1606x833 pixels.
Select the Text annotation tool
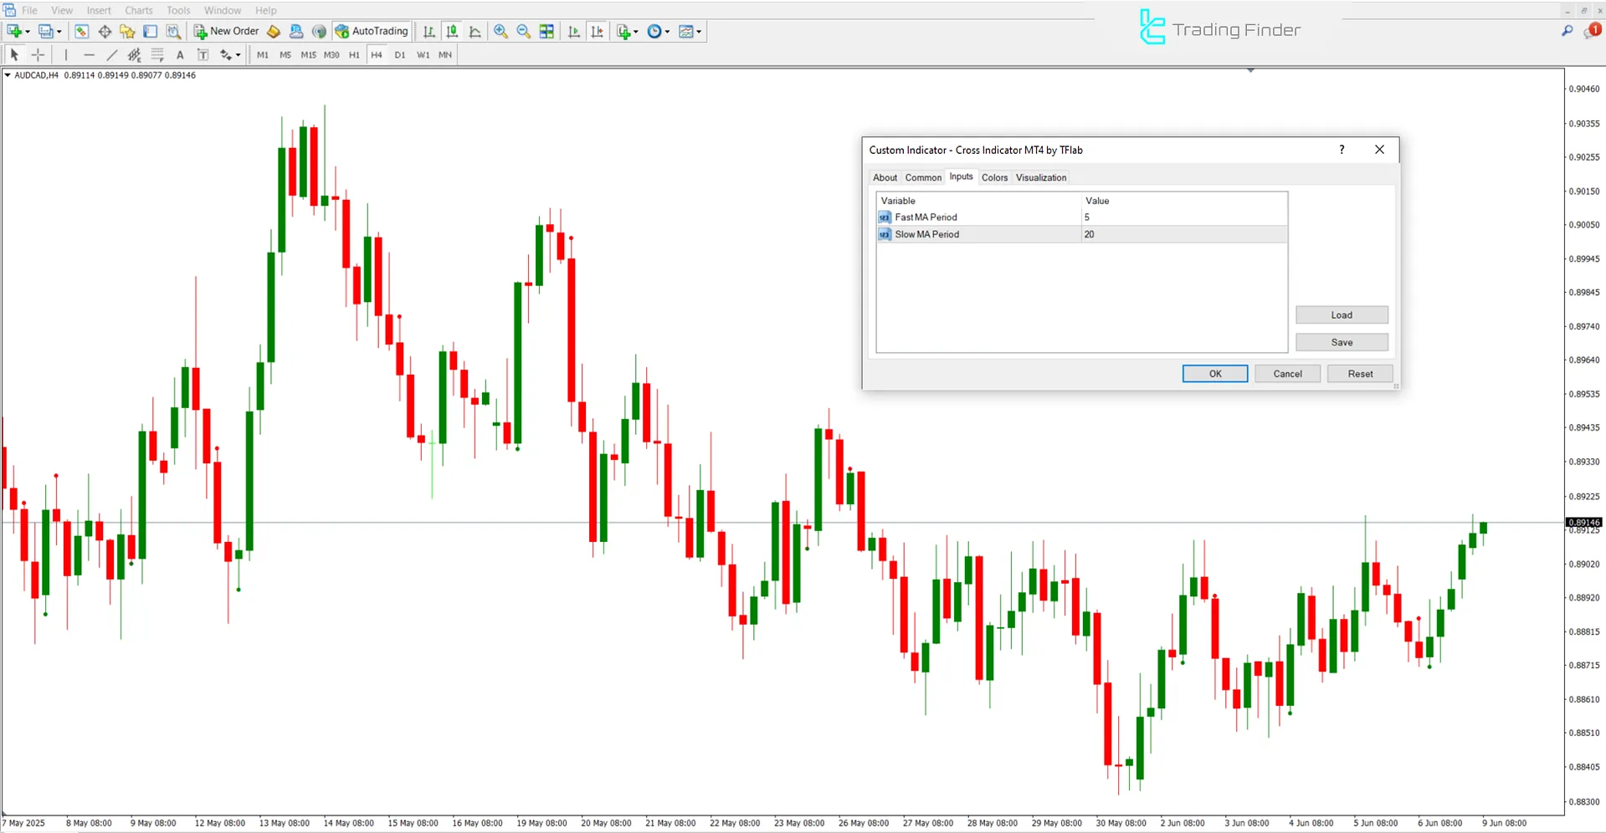coord(180,54)
